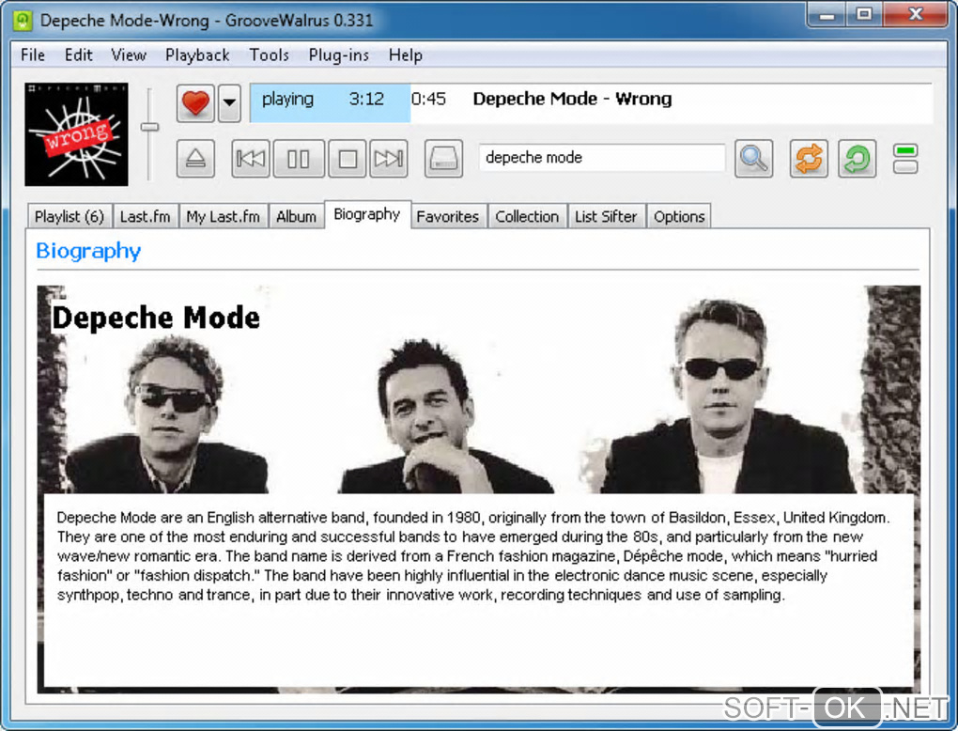Maximize the GrooveWalrus window

[864, 15]
